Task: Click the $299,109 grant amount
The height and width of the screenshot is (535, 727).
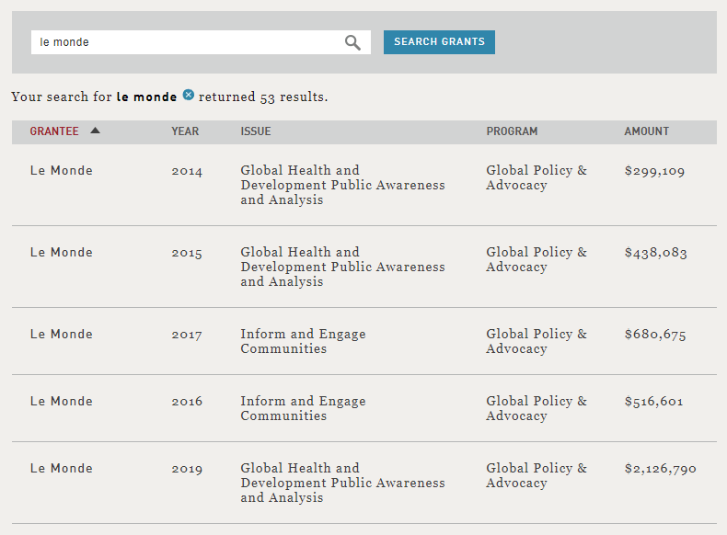Action: pyautogui.click(x=654, y=171)
